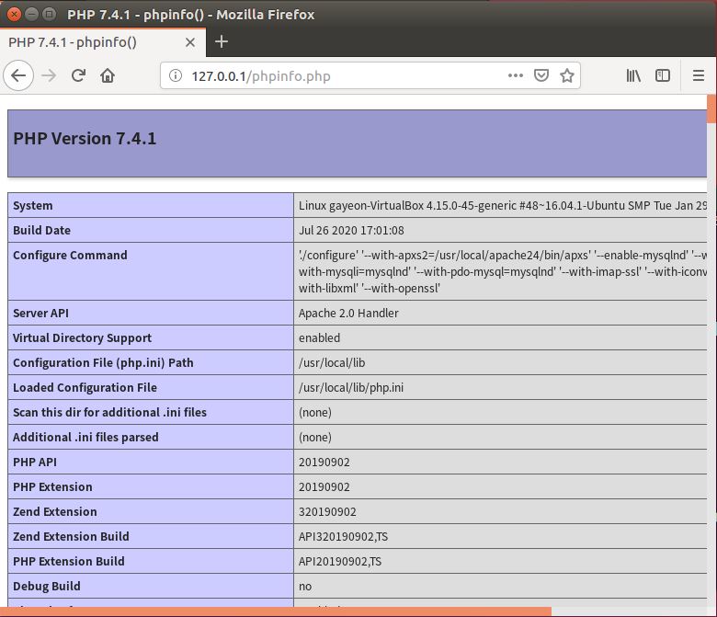Screen dimensions: 717x617
Task: Click the System row label
Action: [x=32, y=206]
